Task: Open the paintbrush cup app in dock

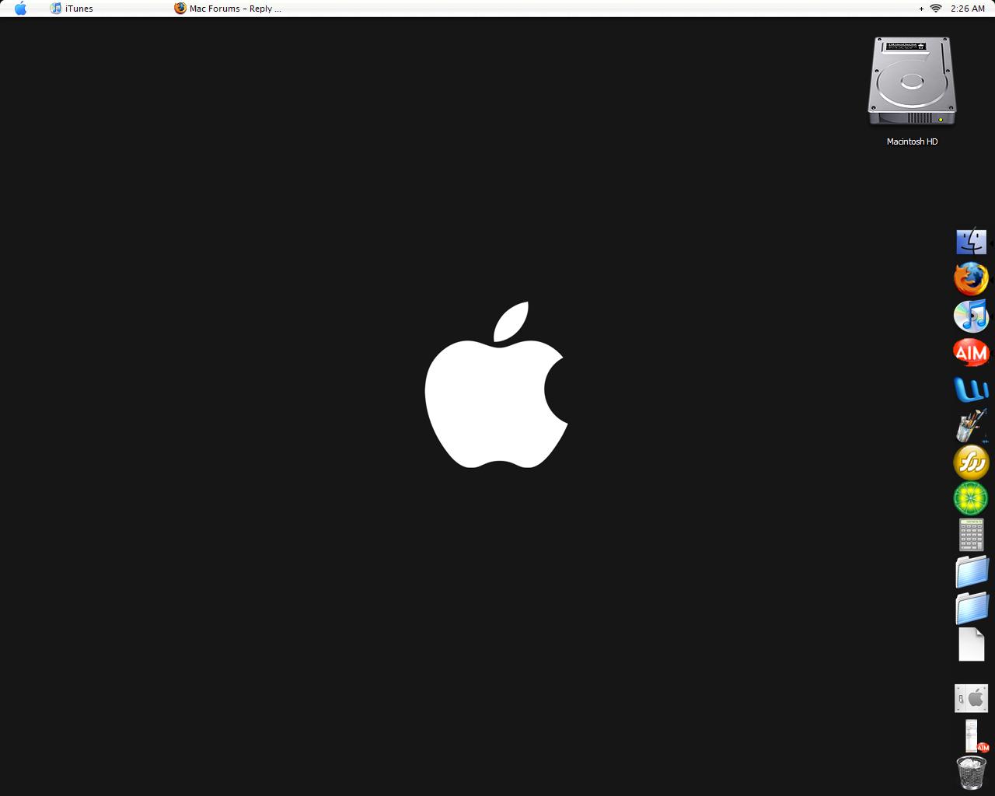Action: tap(971, 426)
